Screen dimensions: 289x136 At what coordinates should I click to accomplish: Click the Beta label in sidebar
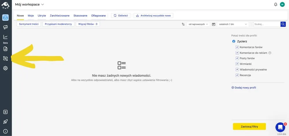5,43
